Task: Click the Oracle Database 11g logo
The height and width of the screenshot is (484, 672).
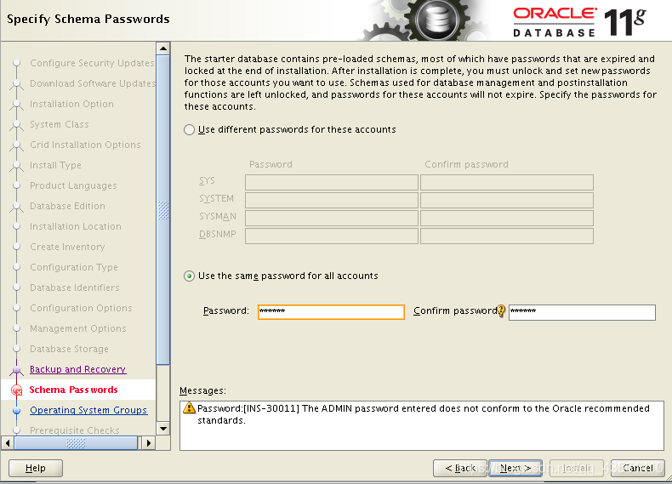Action: pyautogui.click(x=579, y=22)
